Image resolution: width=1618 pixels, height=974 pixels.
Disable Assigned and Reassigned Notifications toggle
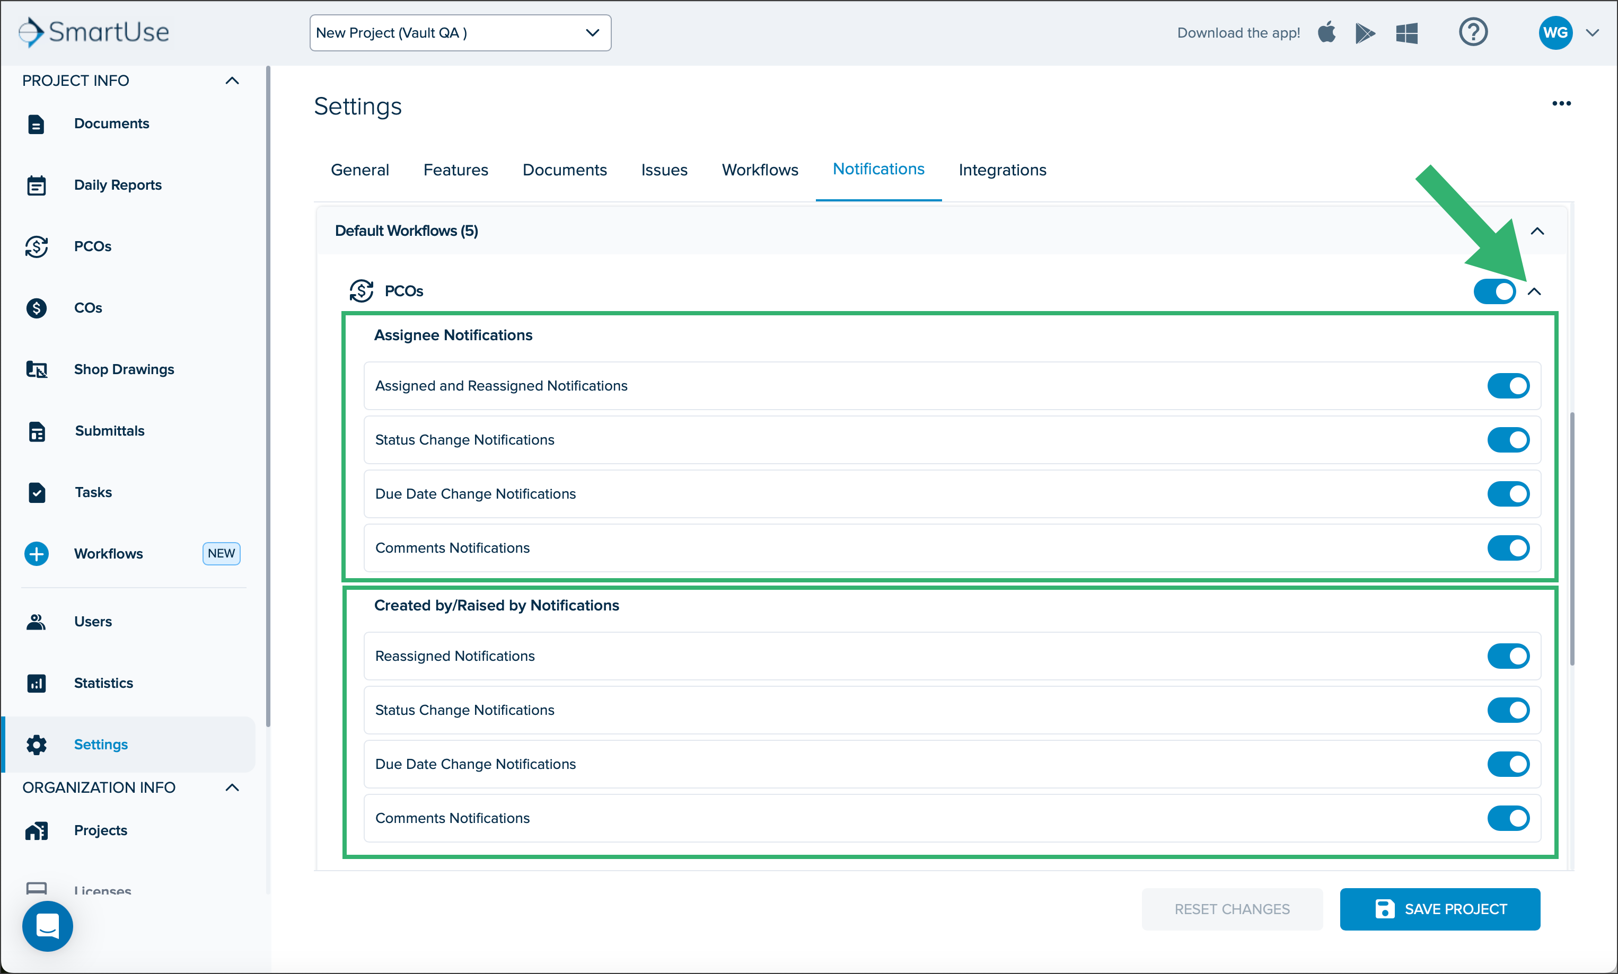(x=1508, y=386)
